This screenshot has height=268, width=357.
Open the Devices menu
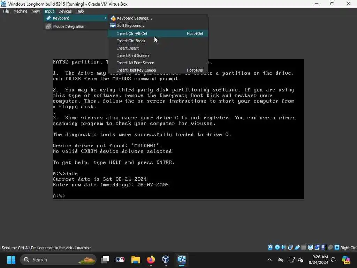point(65,11)
